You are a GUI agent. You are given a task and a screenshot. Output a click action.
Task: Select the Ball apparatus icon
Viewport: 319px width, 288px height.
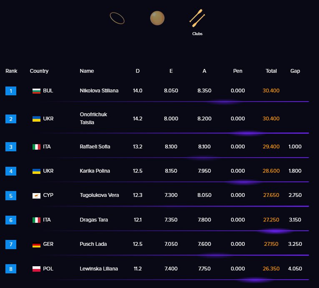(x=157, y=18)
